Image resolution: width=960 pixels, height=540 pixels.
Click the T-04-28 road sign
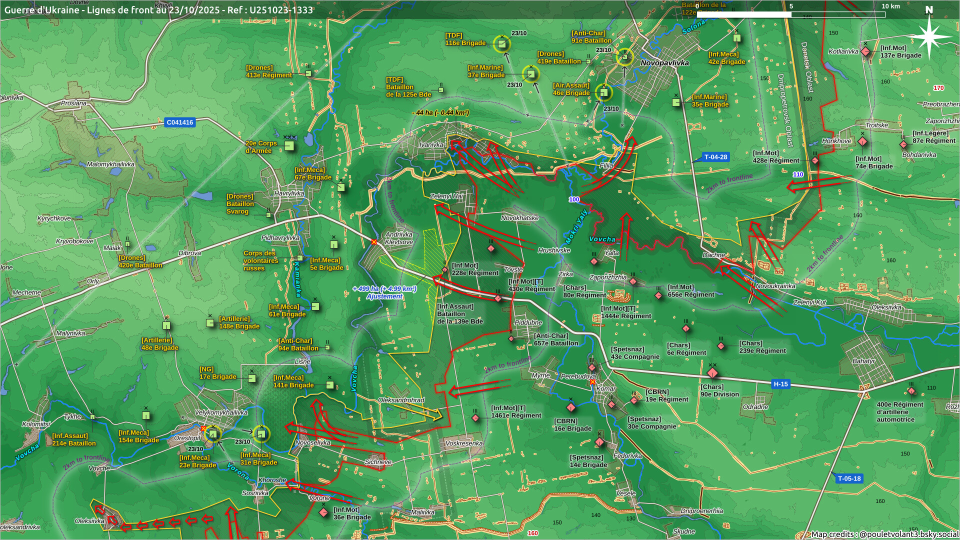[715, 157]
